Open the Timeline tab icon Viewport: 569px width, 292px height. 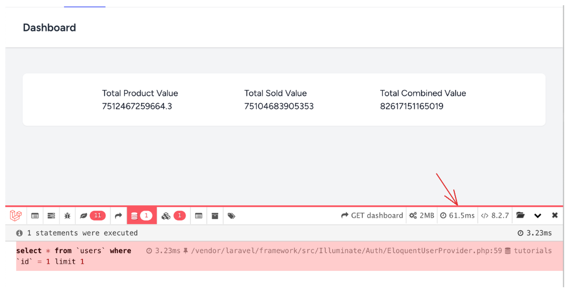click(x=51, y=216)
